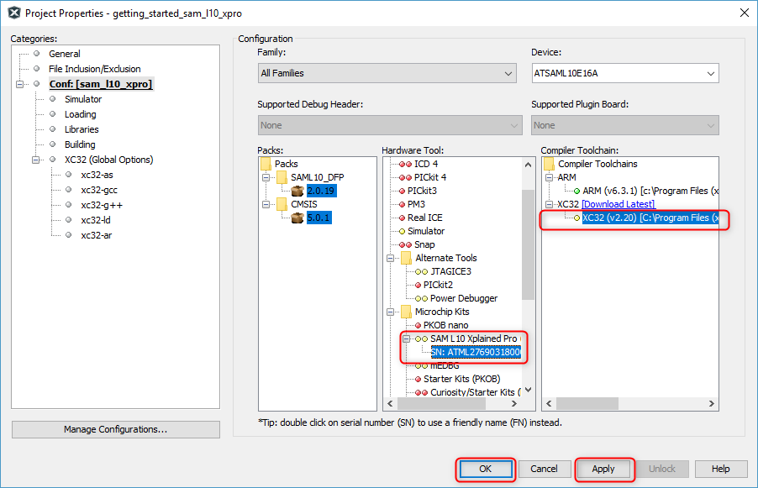Screen dimensions: 758x488
Task: Select the Packs root folder icon
Action: [x=266, y=164]
